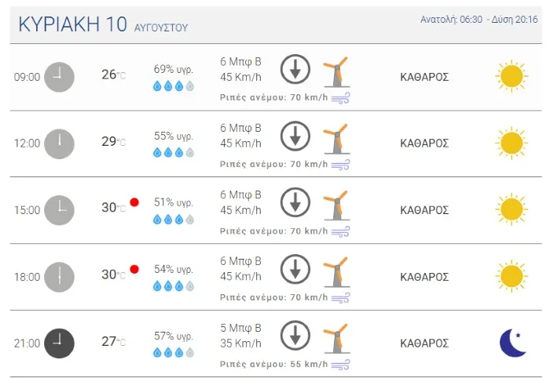Click the sunrise and sunset times text

point(478,20)
